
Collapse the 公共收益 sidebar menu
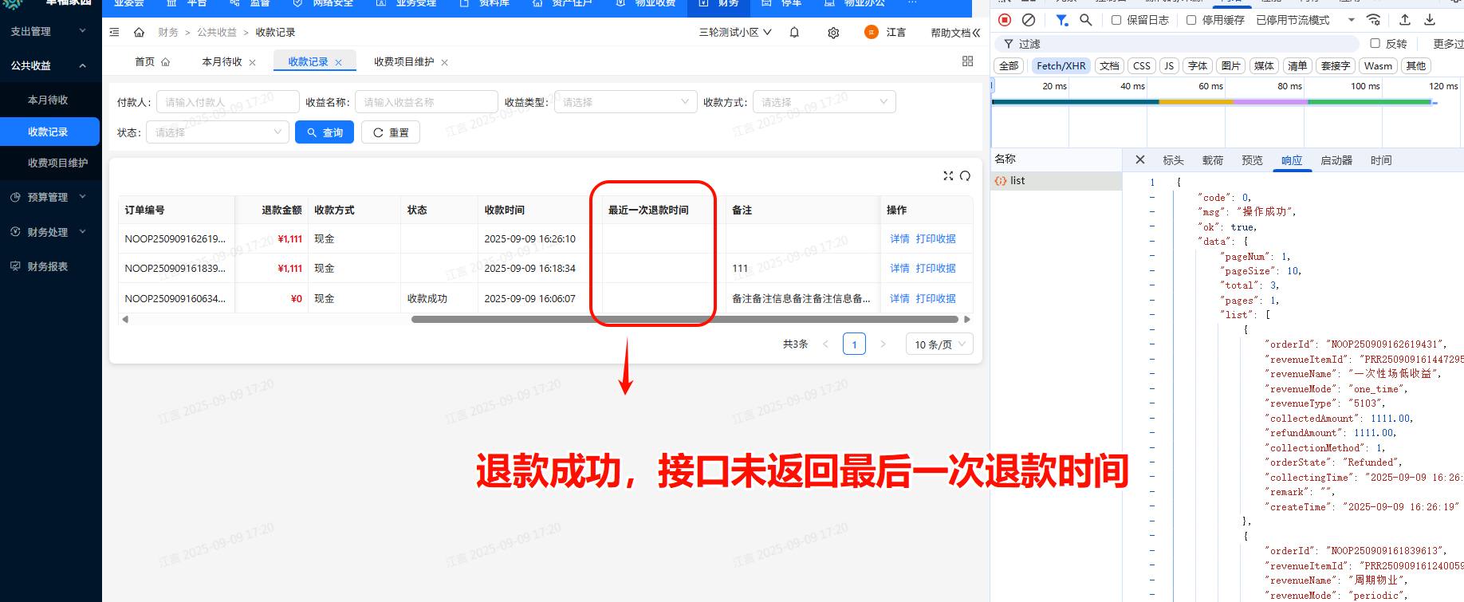(x=49, y=65)
